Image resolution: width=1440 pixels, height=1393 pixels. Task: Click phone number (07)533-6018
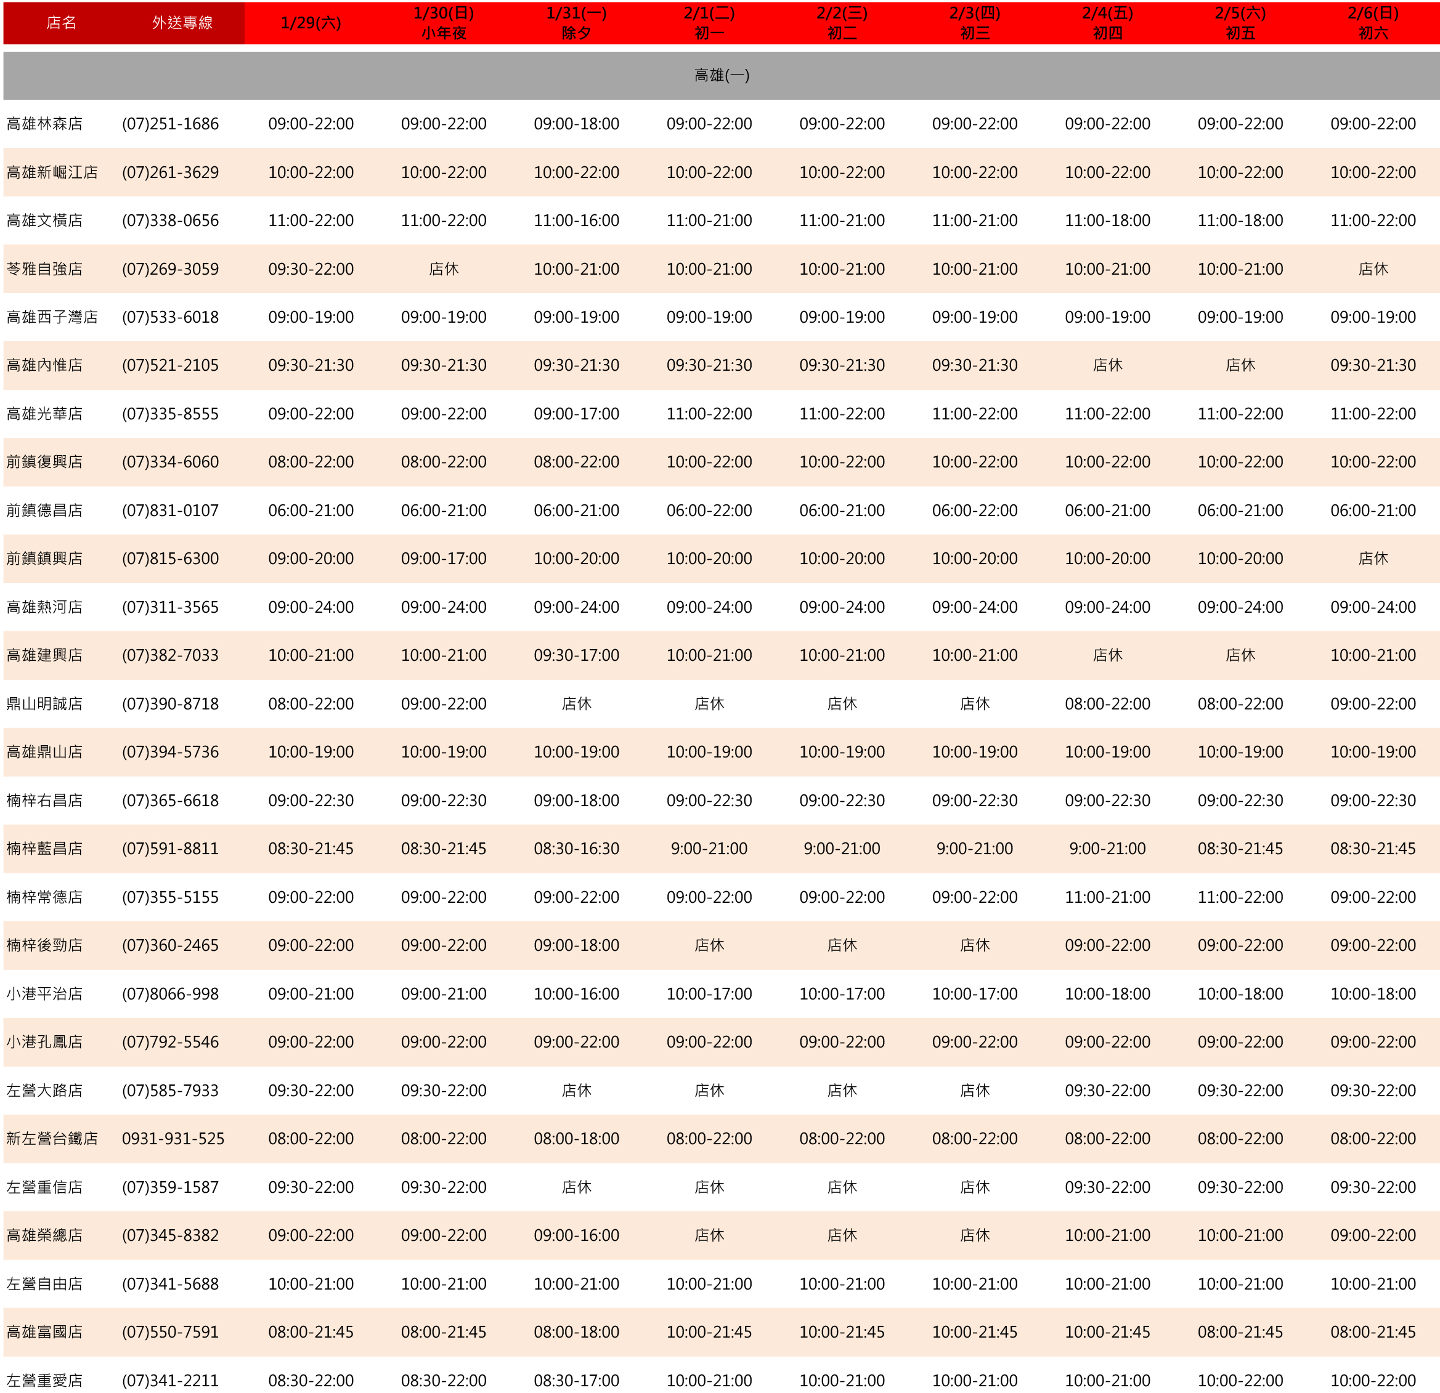coord(171,317)
